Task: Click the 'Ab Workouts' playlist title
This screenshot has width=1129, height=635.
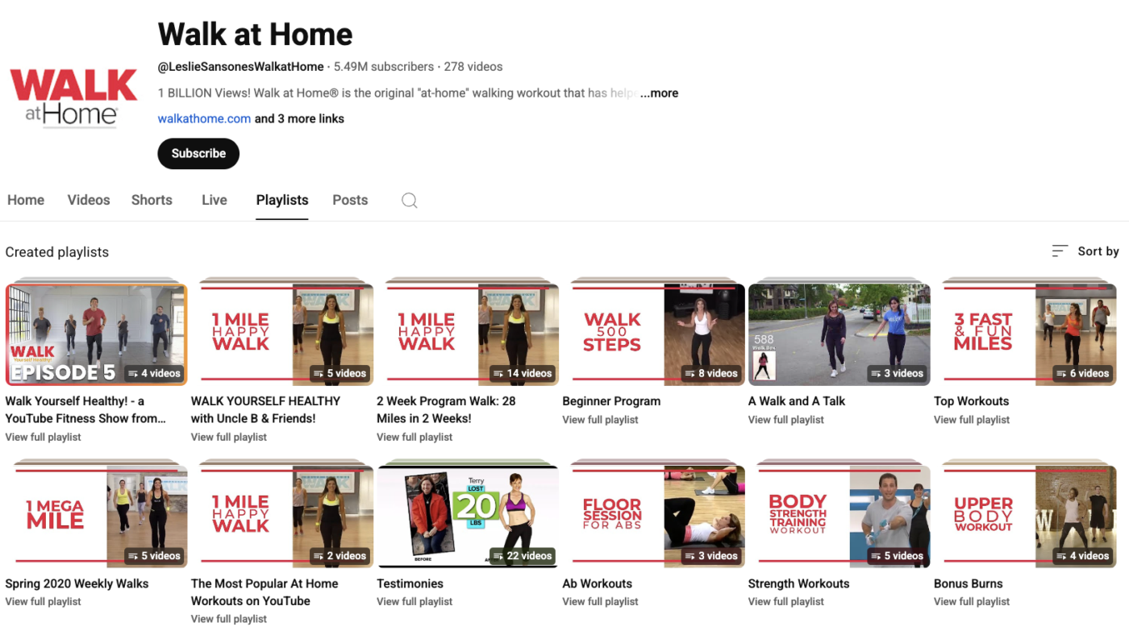Action: 597,583
